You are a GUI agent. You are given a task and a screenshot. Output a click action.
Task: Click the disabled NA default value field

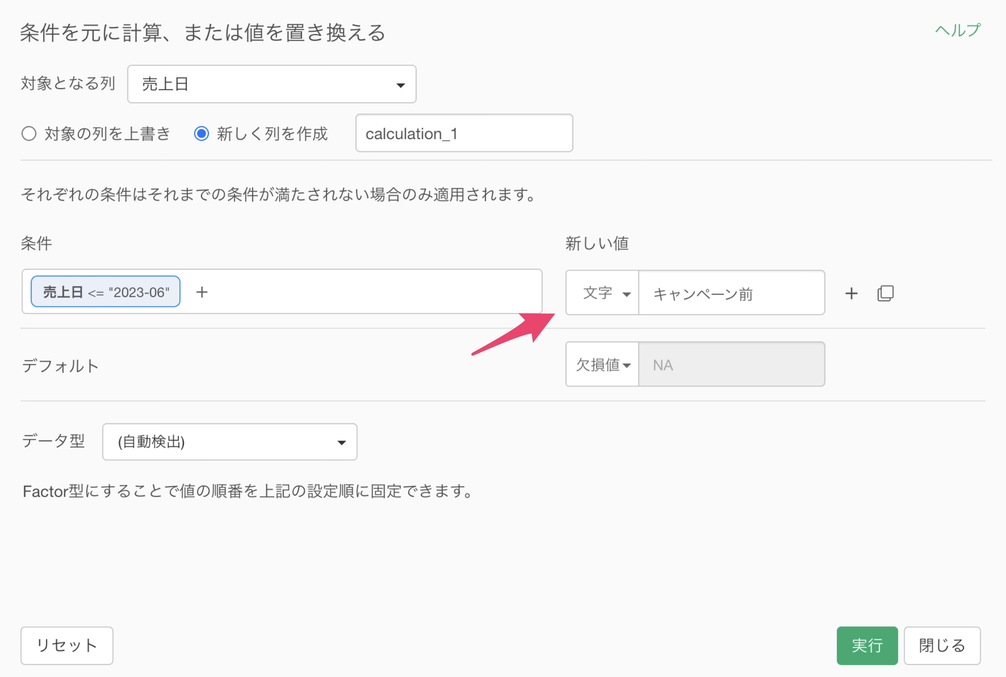(731, 365)
